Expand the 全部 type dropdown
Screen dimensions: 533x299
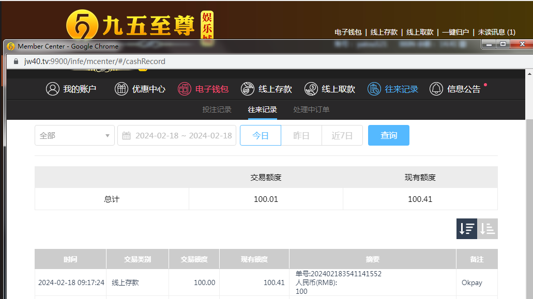[x=74, y=135]
